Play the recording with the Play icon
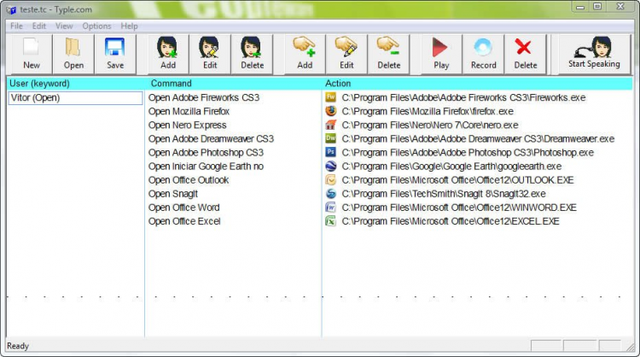 coord(441,54)
